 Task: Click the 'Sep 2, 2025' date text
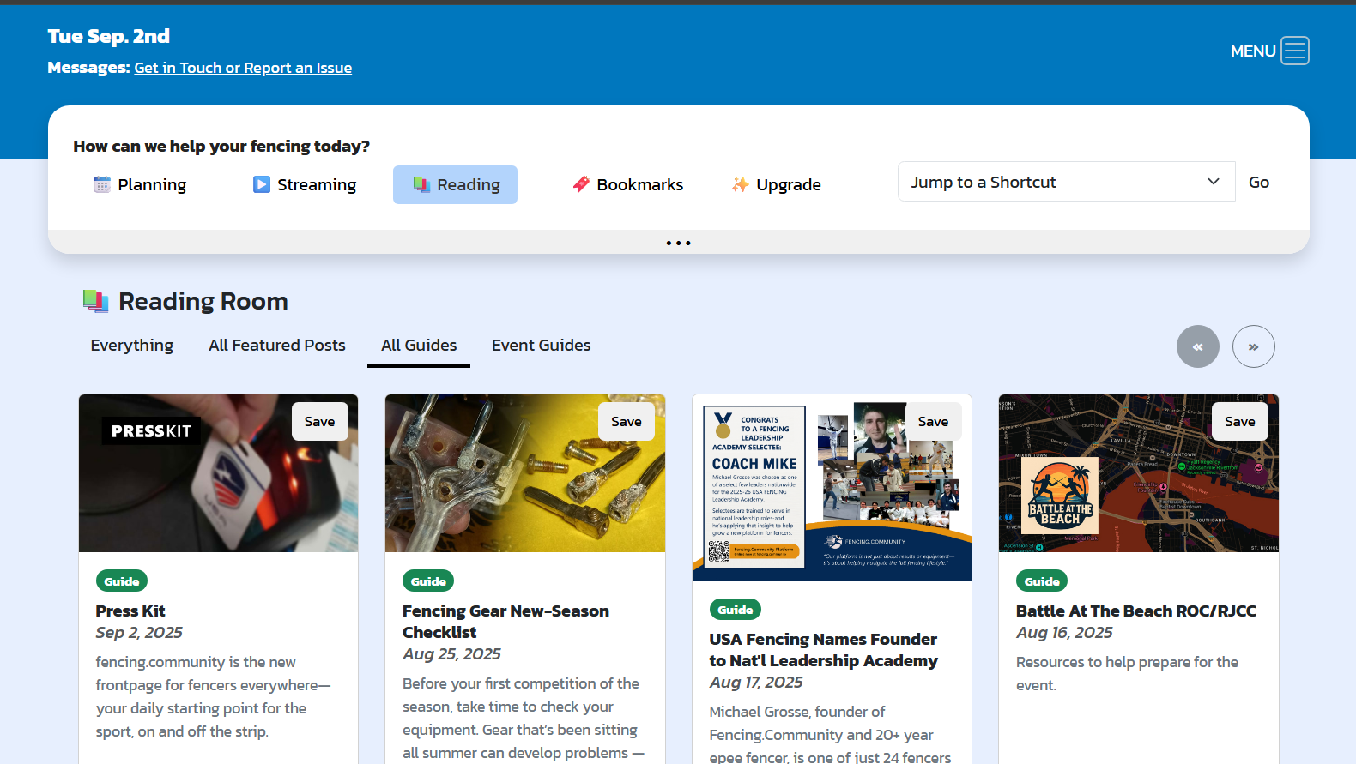[139, 632]
